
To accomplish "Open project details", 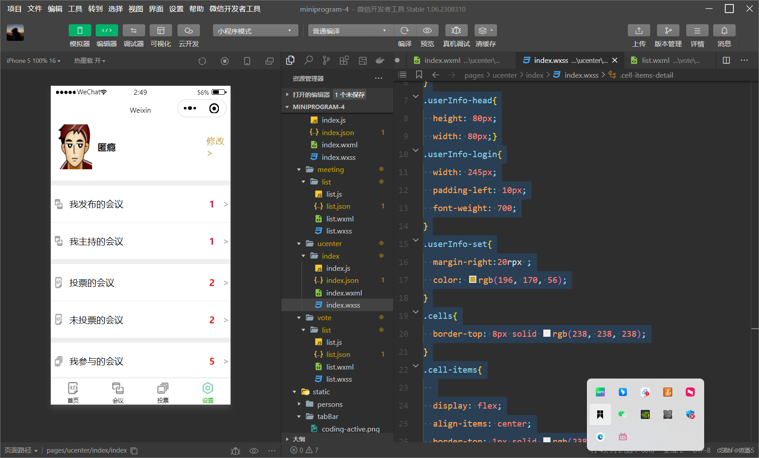I will [697, 31].
